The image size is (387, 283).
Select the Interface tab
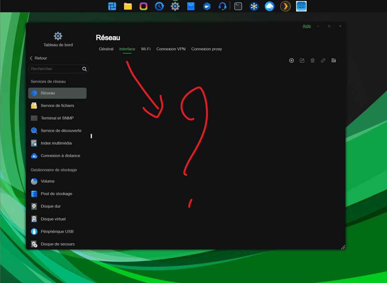[x=127, y=49]
